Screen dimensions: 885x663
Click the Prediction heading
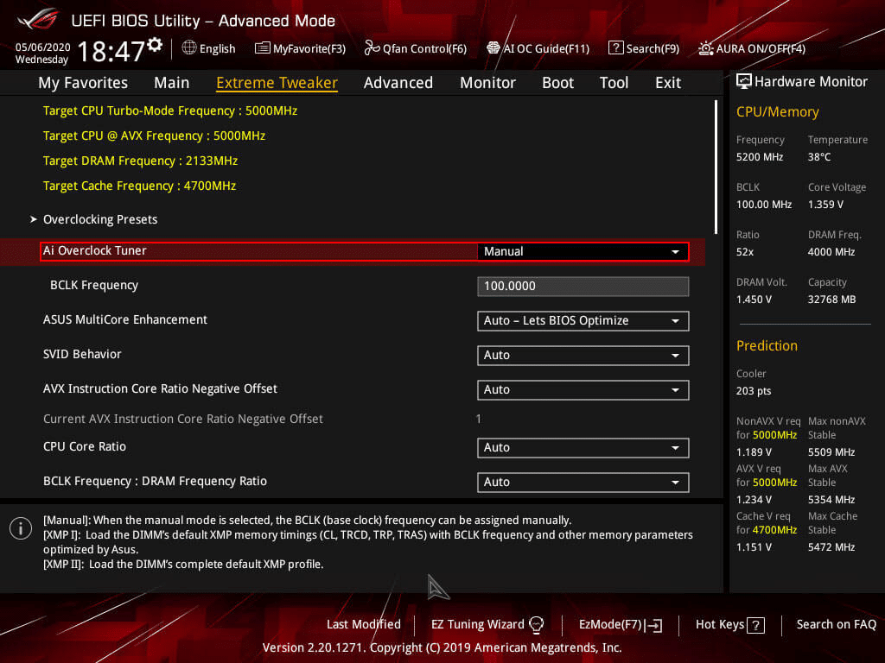[767, 345]
